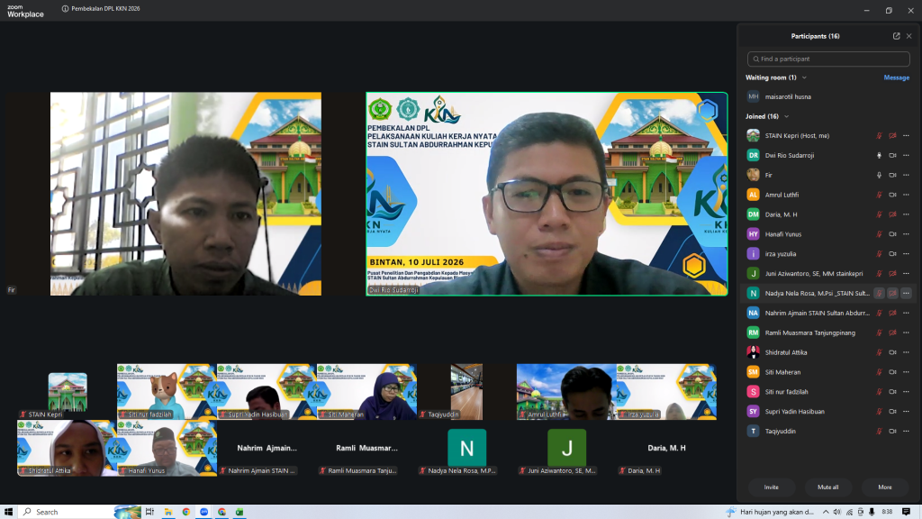Click the DR avatar of Dwi Rio Sudarroji

pos(754,155)
